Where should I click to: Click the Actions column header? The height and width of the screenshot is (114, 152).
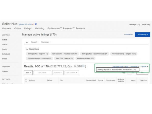(32, 80)
